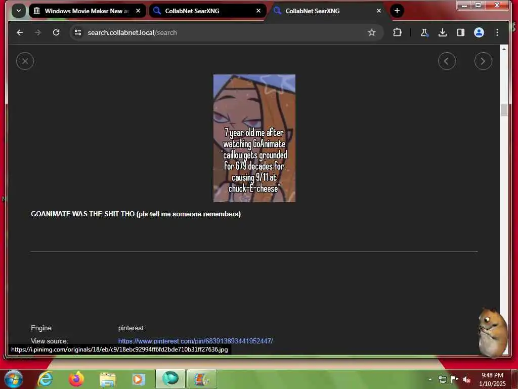Click the muted volume tray icon
The image size is (518, 389).
466,379
